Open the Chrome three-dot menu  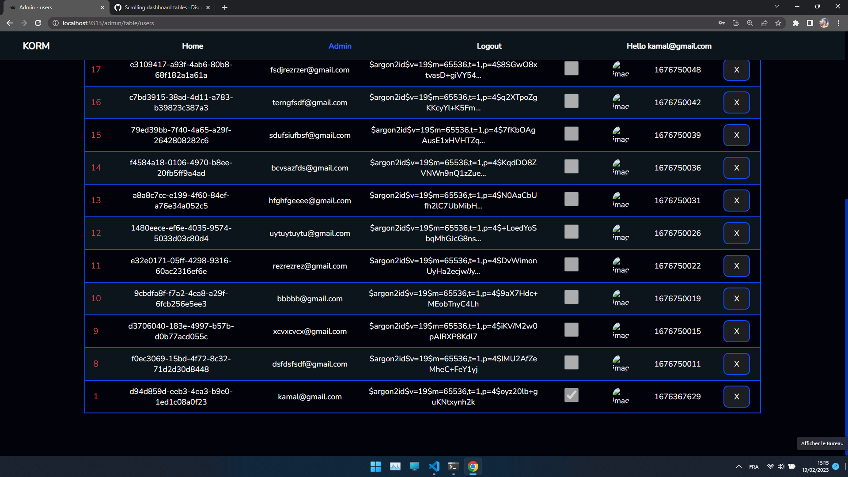(838, 23)
